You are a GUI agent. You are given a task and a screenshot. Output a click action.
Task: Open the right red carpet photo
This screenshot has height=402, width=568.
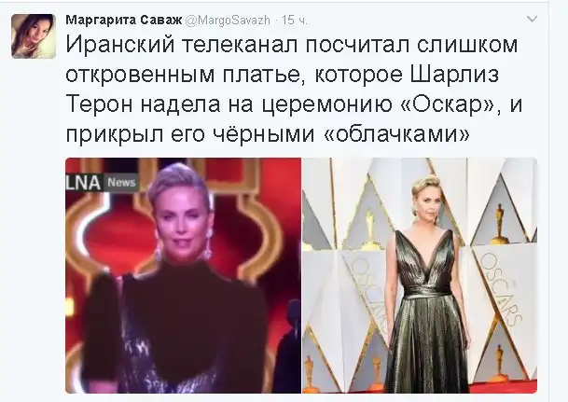420,275
